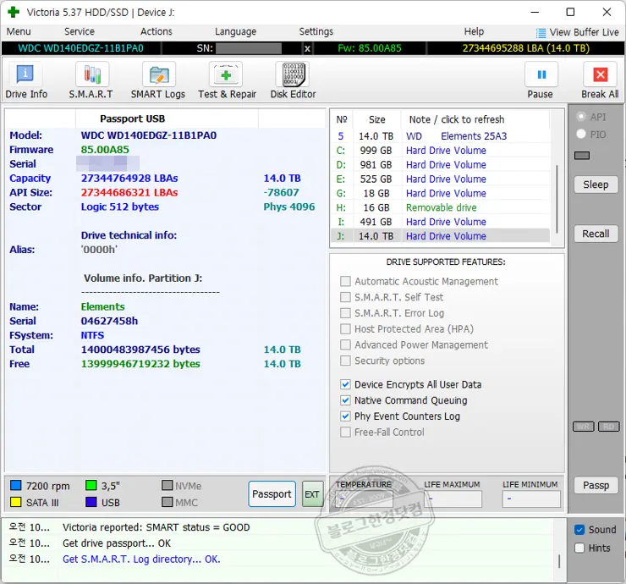Open View Buffer Live icon
This screenshot has width=626, height=584.
coord(541,32)
